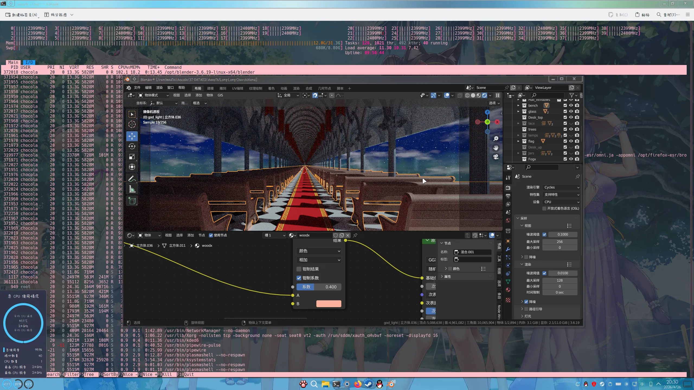Screen dimensions: 694x390
Task: Open the Object Mode dropdown in viewport
Action: pos(153,95)
